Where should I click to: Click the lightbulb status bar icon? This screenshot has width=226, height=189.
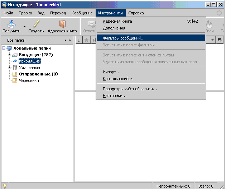(5, 186)
